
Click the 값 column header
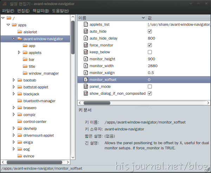pyautogui.click(x=178, y=18)
